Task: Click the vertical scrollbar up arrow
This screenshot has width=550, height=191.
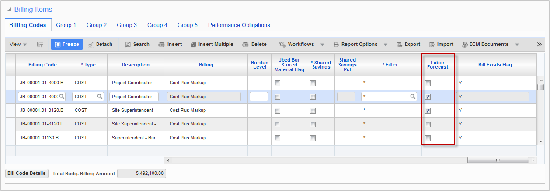Action: point(541,80)
